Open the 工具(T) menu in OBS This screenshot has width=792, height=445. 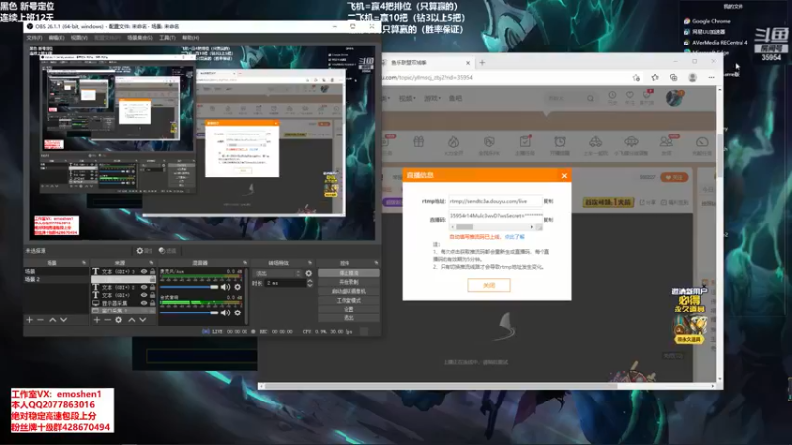pos(167,38)
